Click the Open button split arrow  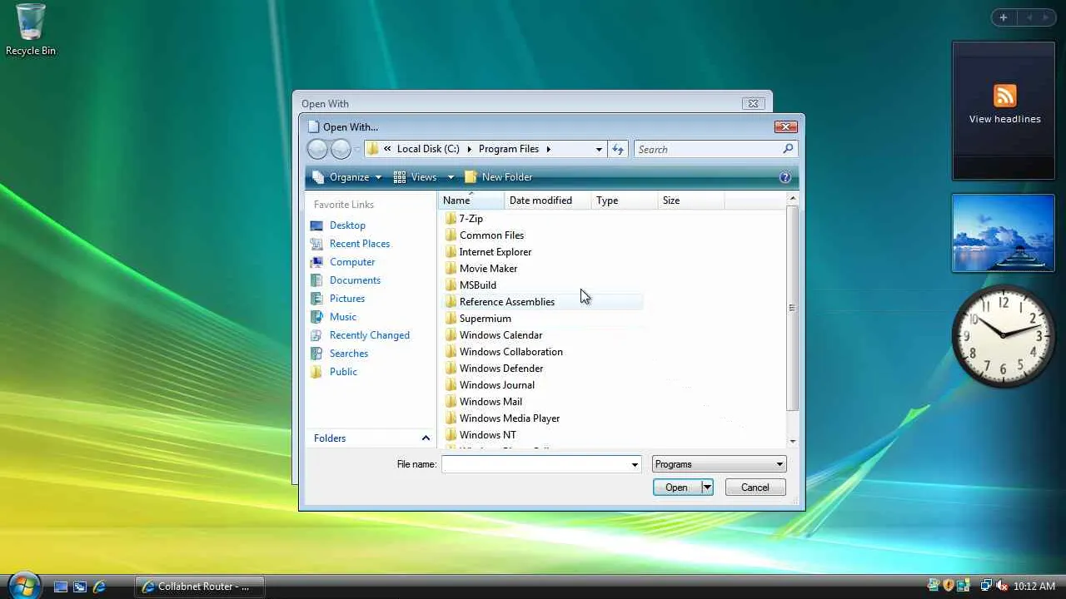pyautogui.click(x=707, y=488)
